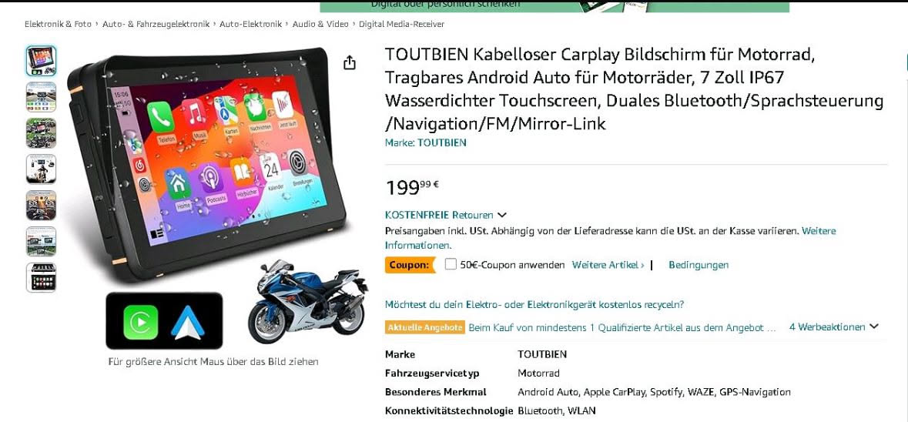
Task: Click the Aktuelle Angebote orange badge
Action: (x=424, y=327)
